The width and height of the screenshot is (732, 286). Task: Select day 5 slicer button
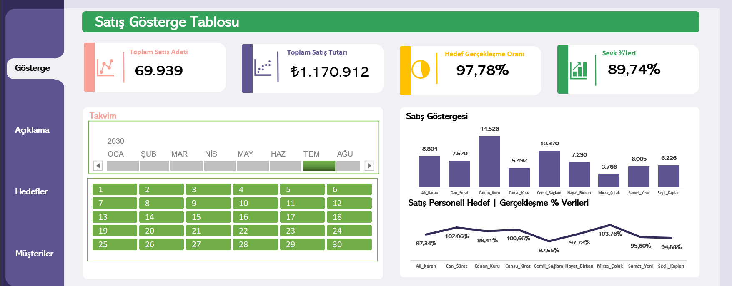coord(302,189)
